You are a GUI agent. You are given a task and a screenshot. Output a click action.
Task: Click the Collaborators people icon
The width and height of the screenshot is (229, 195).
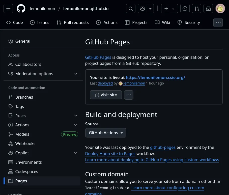click(x=11, y=64)
